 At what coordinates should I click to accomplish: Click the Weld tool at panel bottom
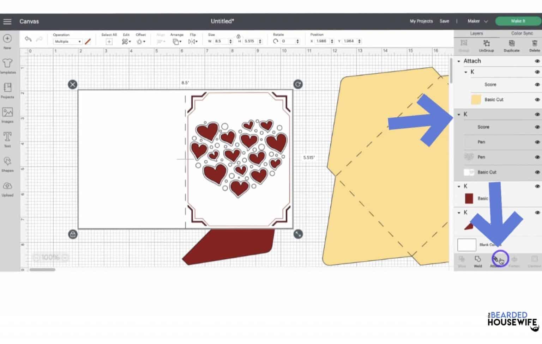(478, 260)
